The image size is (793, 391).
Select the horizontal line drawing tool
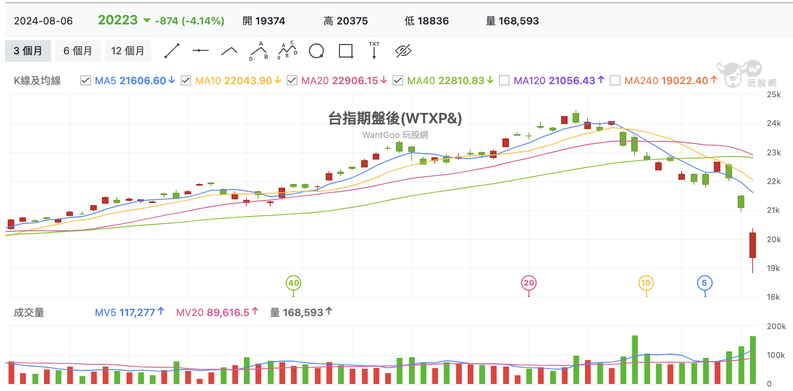click(x=200, y=50)
